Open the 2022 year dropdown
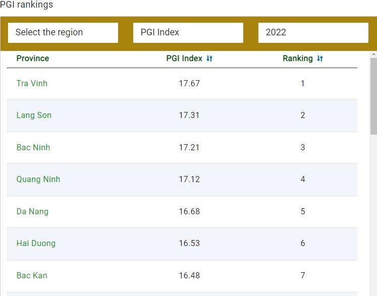This screenshot has width=377, height=296. coord(313,33)
